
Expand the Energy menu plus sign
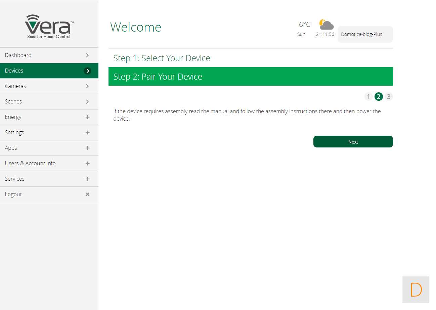(87, 117)
